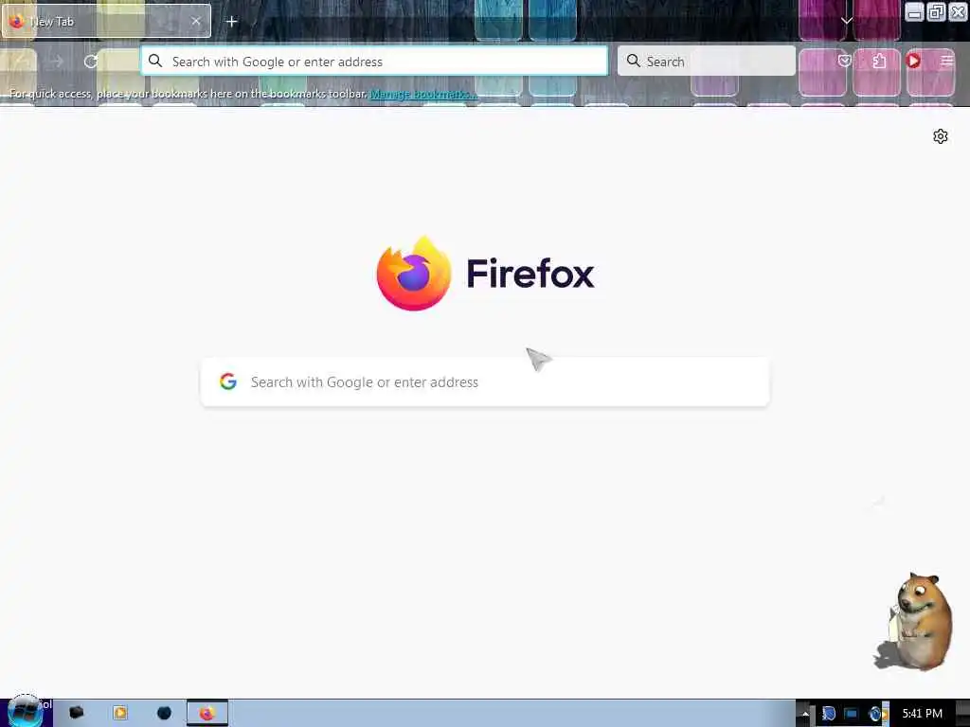Select the New Tab tab
The image size is (970, 727).
(x=106, y=21)
